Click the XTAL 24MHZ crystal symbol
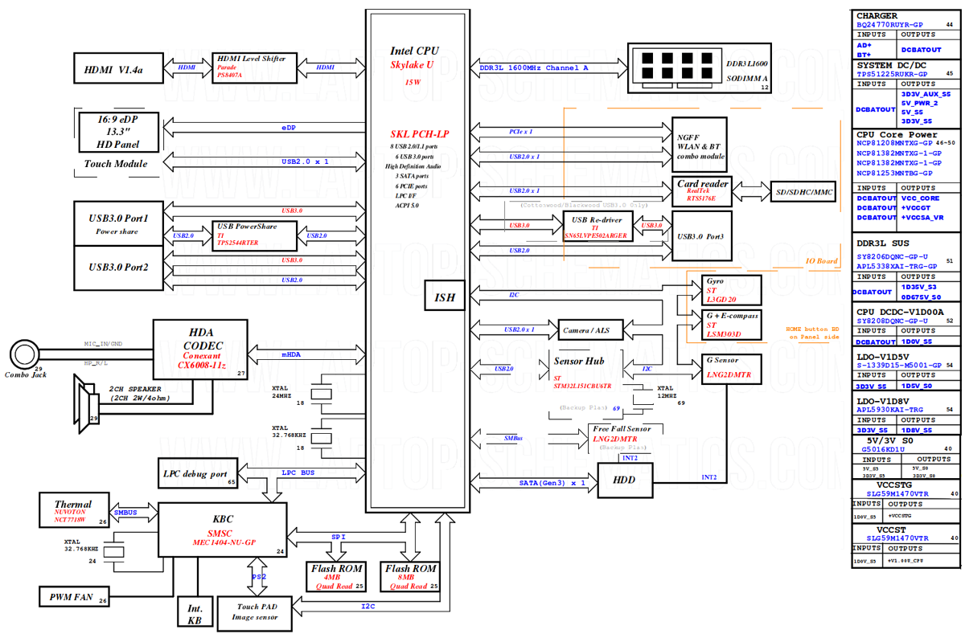This screenshot has height=642, width=965. coord(322,394)
